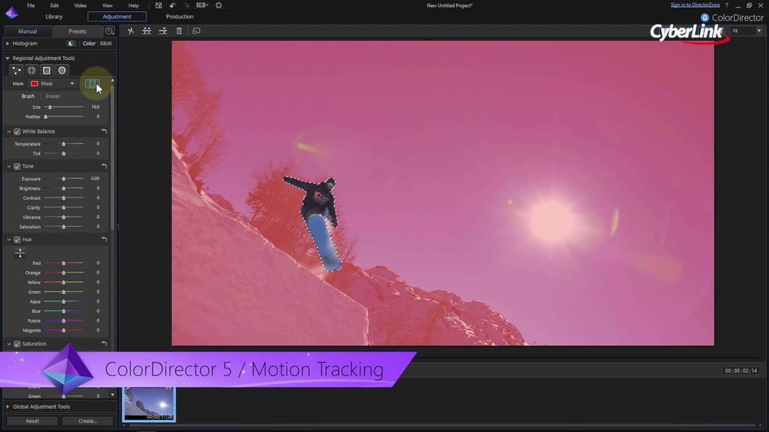
Task: Open the Production module
Action: tap(180, 17)
